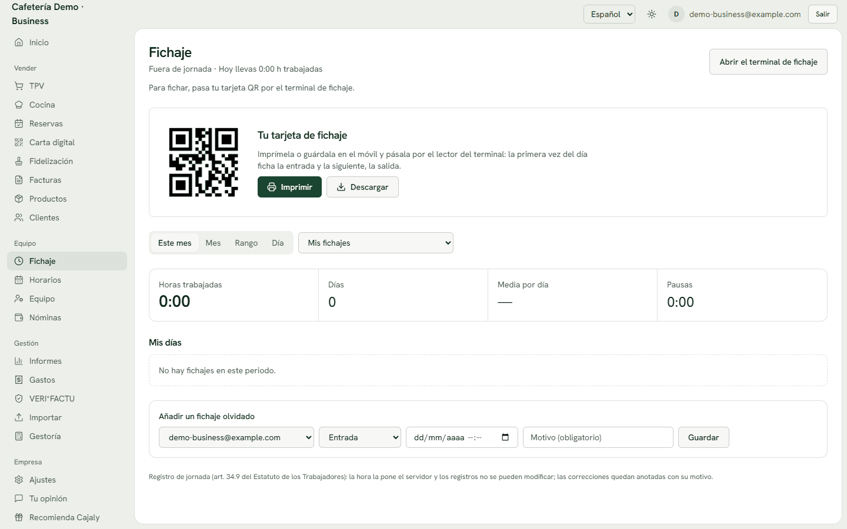Open the Carta digital QR icon
Screen dimensions: 847x529
click(19, 142)
